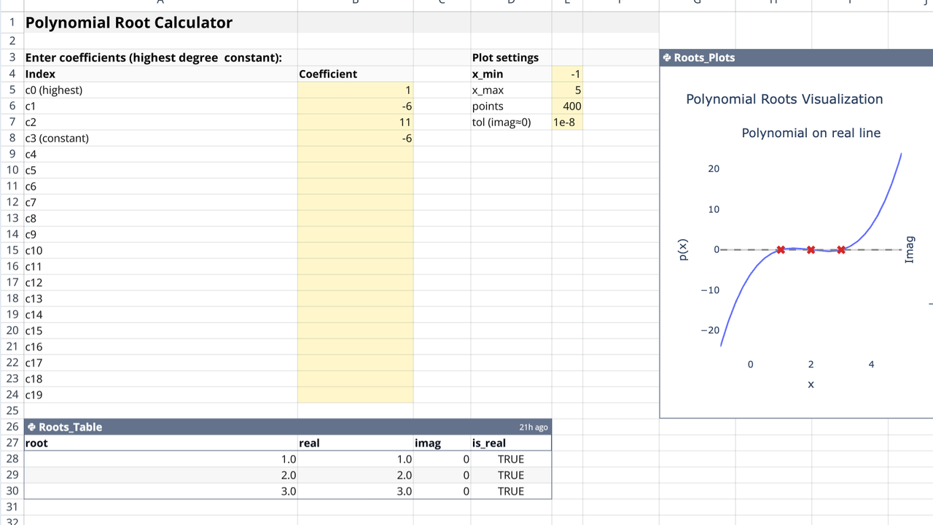Viewport: 933px width, 525px height.
Task: Click the middle red root marker on the plot
Action: [811, 249]
